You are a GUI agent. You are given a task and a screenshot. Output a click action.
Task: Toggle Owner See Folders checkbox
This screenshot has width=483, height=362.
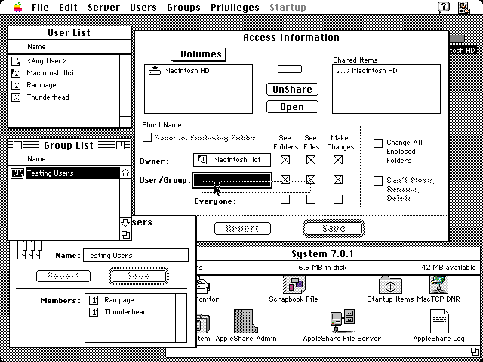(285, 160)
